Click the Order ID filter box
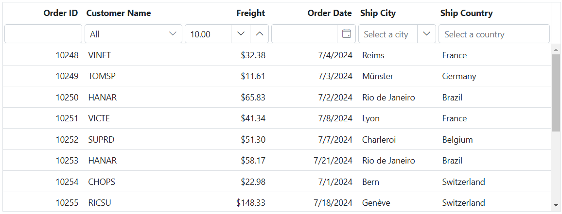562x214 pixels. pyautogui.click(x=43, y=34)
